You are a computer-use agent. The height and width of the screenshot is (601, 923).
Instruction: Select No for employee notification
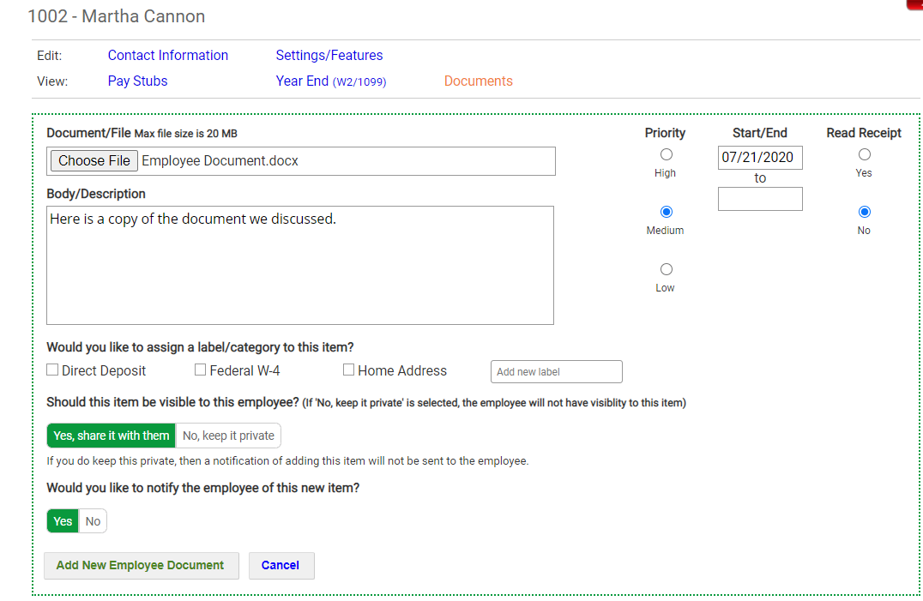click(93, 521)
